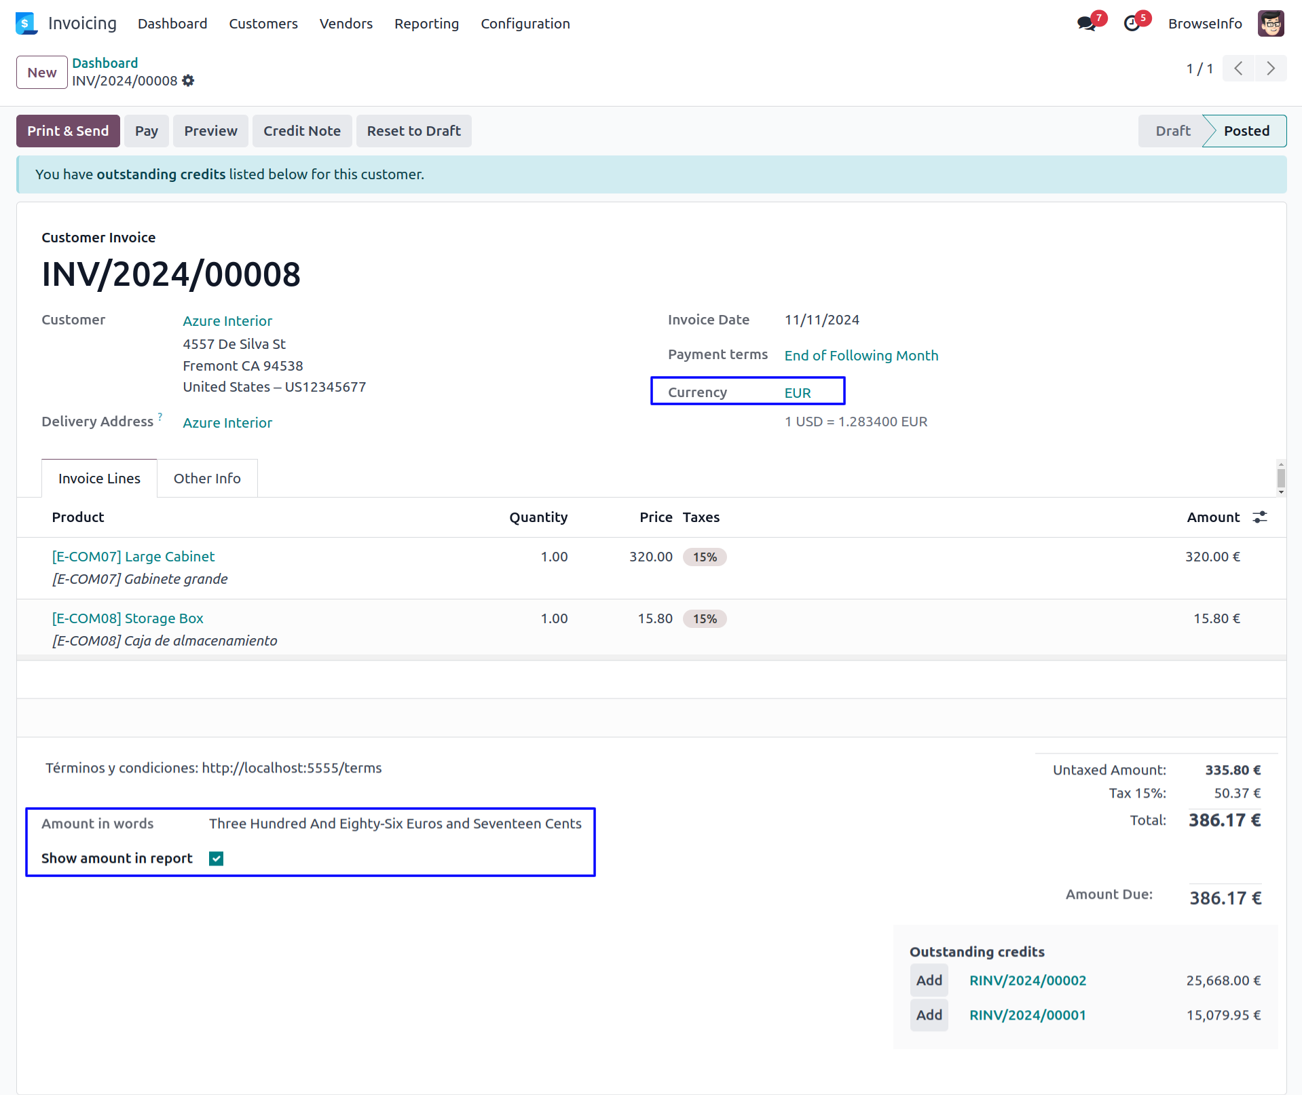Open the chat messages icon

point(1086,24)
